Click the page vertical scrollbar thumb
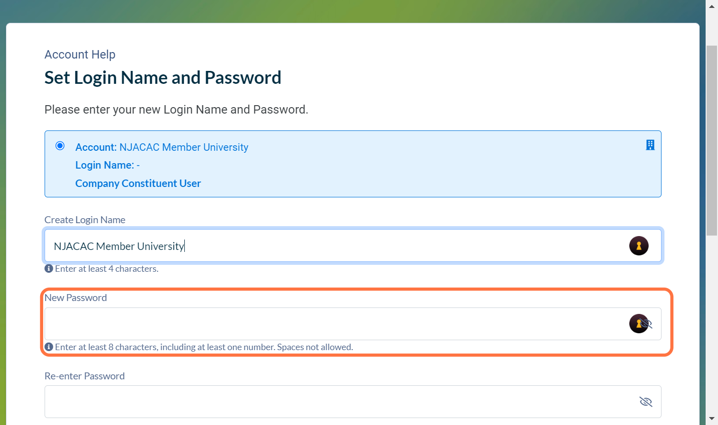The height and width of the screenshot is (425, 718). click(712, 140)
